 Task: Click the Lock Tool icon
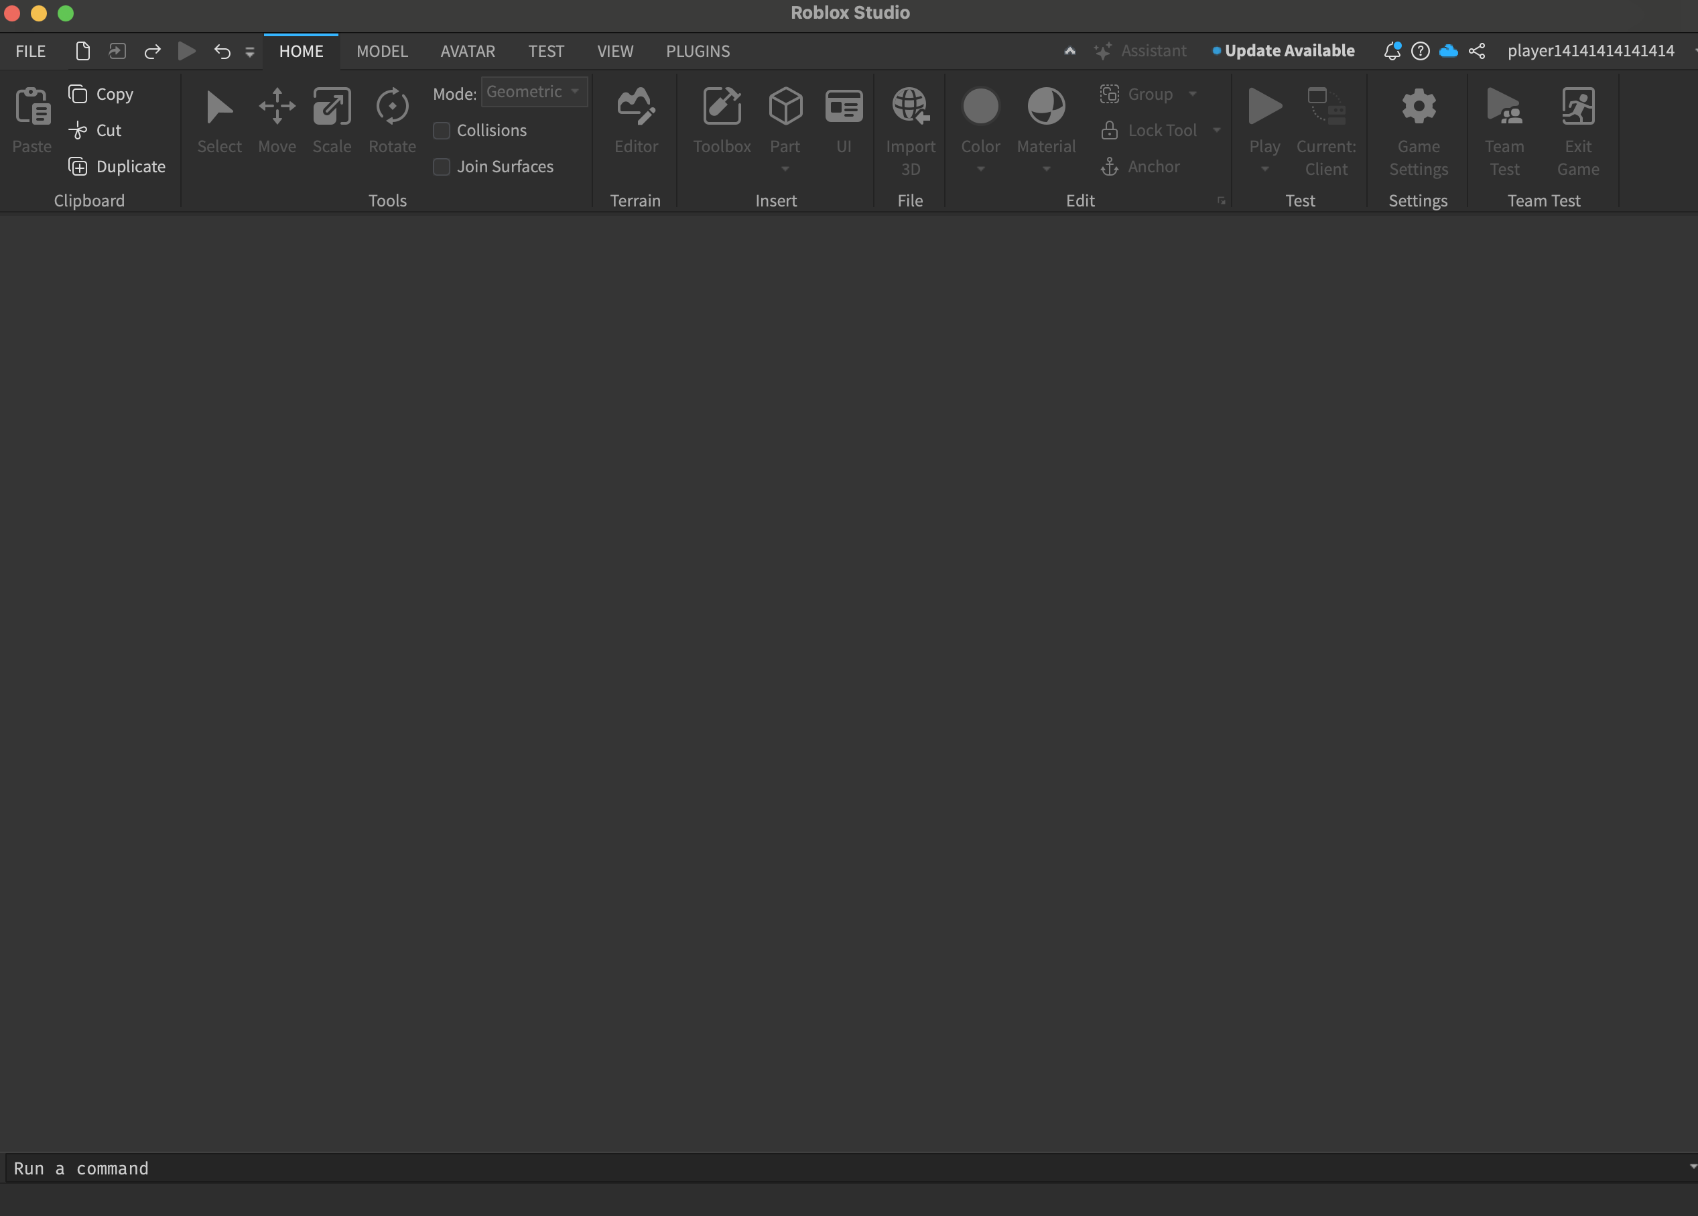tap(1109, 130)
